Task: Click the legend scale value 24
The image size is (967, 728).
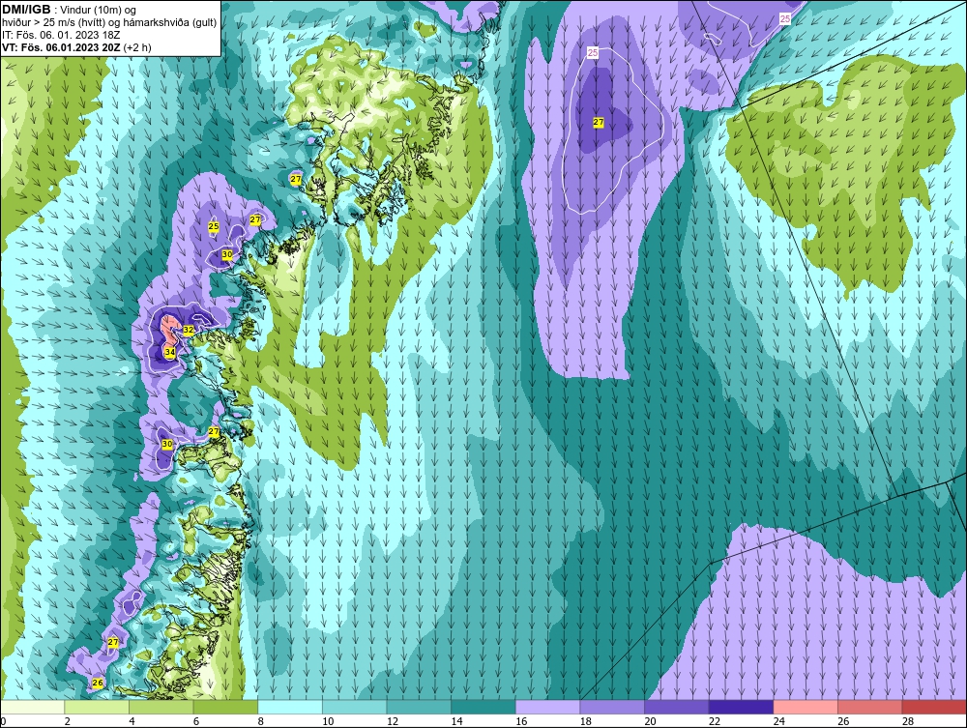Action: (778, 721)
